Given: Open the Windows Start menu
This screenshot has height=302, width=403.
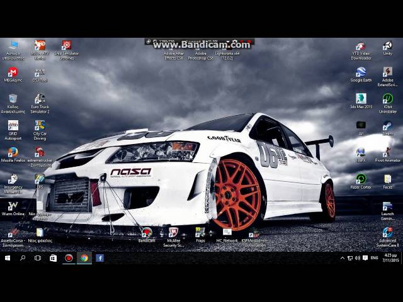Looking at the screenshot, I should (x=8, y=258).
